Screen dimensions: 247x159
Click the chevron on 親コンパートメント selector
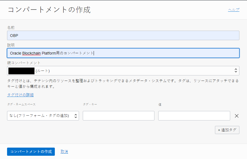click(236, 70)
